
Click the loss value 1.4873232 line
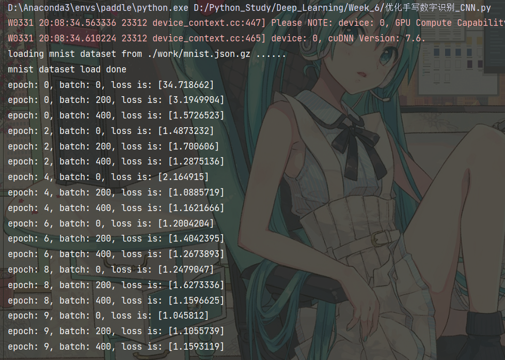pos(111,131)
